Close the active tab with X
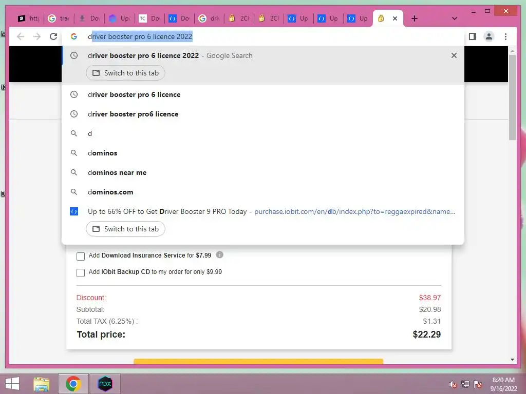This screenshot has width=526, height=394. pos(395,18)
